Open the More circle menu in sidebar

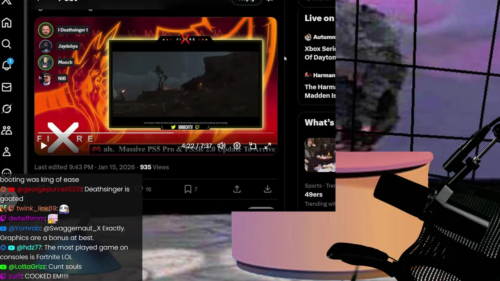[7, 173]
